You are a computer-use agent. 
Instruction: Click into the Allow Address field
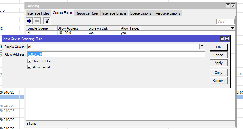[116, 54]
